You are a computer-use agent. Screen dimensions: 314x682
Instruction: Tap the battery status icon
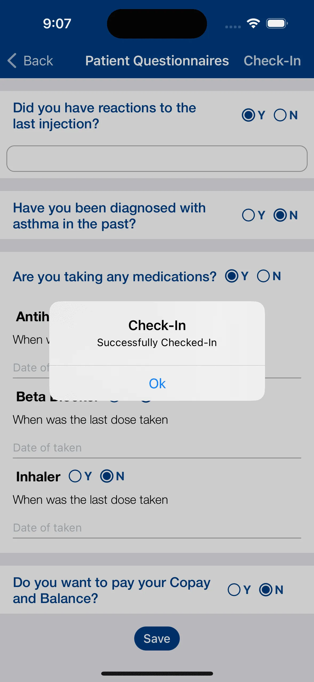277,23
